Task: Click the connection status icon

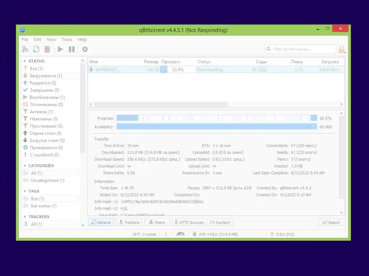Action: 166,234
